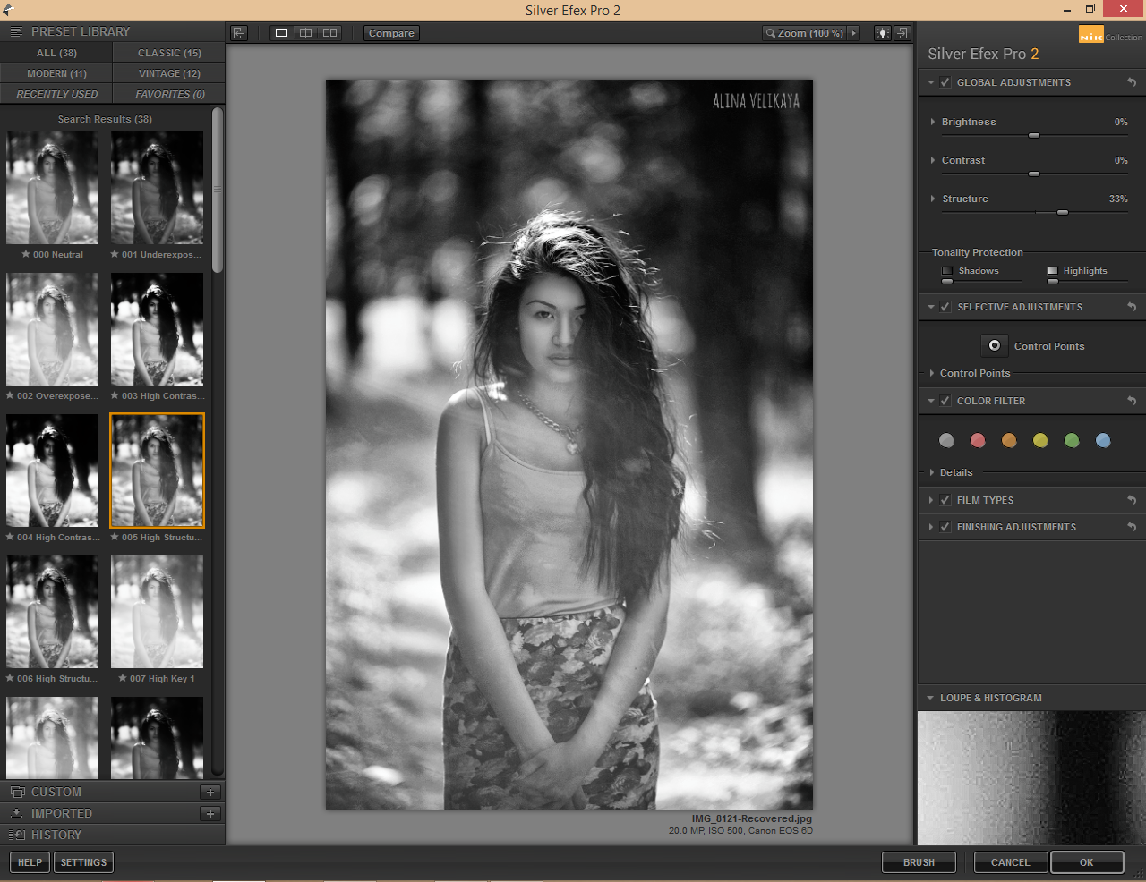Expand the Control Points list
The image size is (1146, 882).
pyautogui.click(x=932, y=373)
